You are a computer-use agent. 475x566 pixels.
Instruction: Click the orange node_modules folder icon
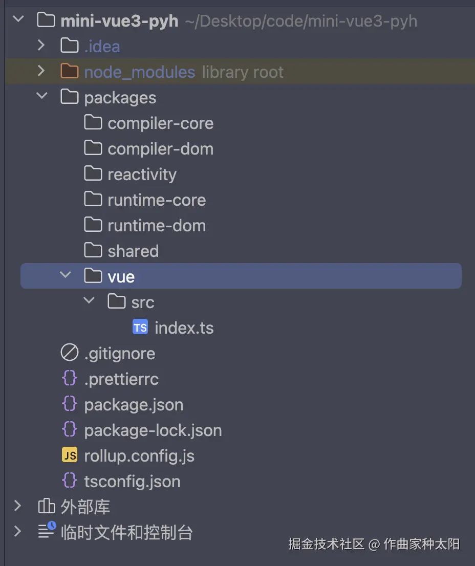coord(69,72)
